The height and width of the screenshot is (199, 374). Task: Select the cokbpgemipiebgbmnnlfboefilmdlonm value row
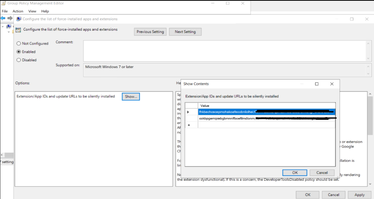click(x=266, y=119)
